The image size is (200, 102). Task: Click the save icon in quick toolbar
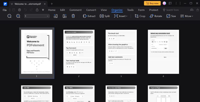pyautogui.click(x=13, y=10)
